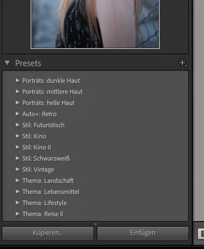
Task: Expand Thema: Lebensmittel arrow
Action: tap(18, 192)
